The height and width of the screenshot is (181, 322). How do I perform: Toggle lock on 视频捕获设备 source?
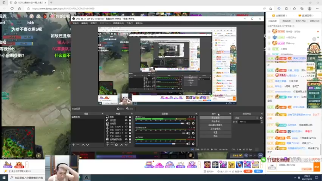[x=130, y=139]
